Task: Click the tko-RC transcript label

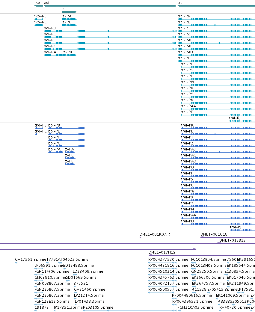Action: click(x=40, y=22)
